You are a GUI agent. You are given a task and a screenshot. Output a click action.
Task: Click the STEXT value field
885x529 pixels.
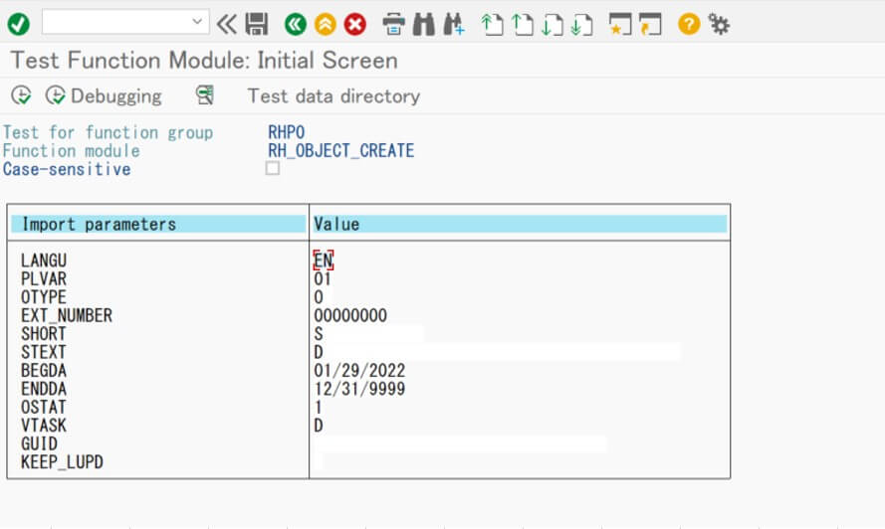[497, 352]
